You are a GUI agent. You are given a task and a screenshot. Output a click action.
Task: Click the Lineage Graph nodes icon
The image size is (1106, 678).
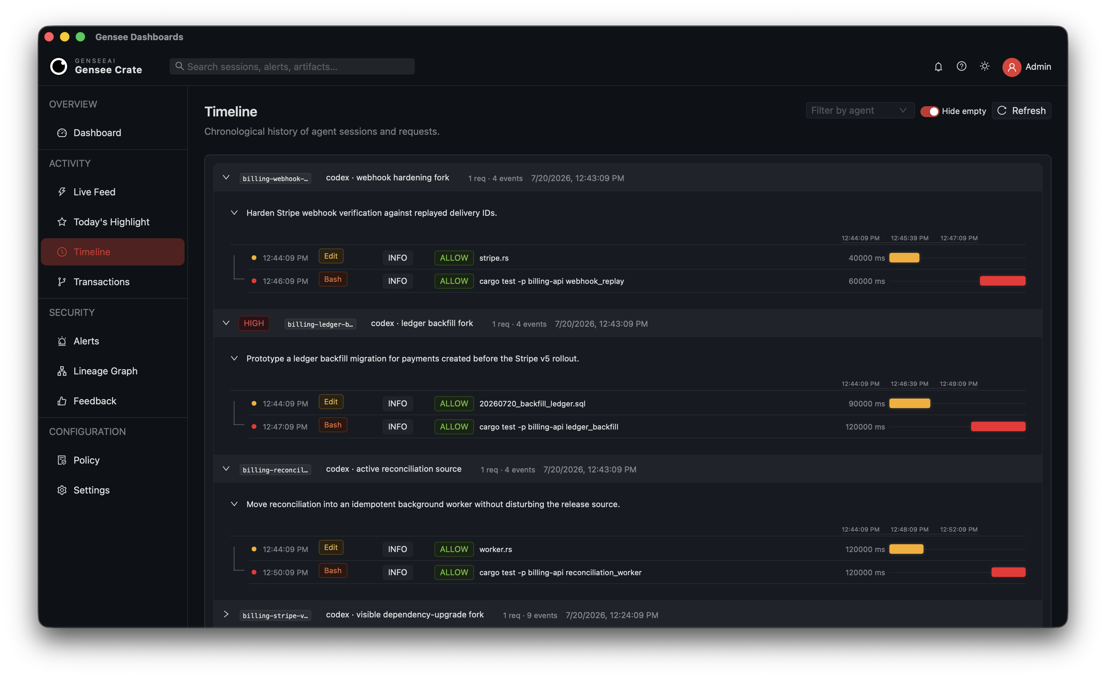click(62, 371)
